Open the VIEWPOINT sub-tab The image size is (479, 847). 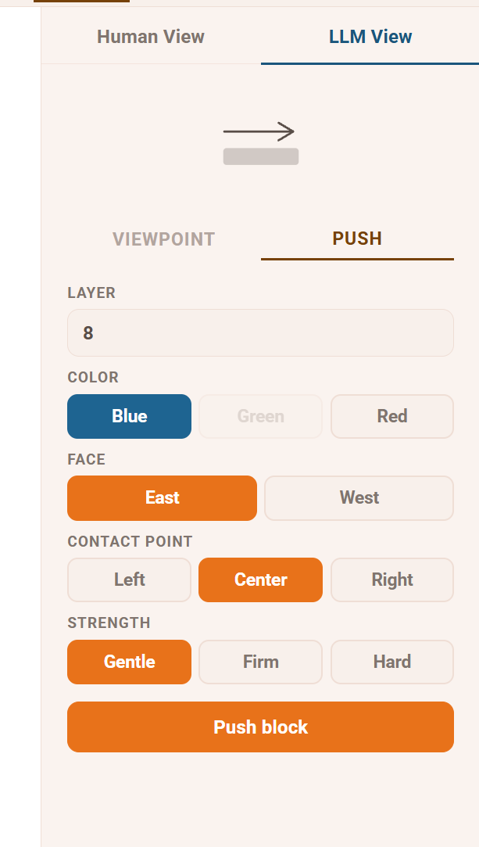(164, 239)
